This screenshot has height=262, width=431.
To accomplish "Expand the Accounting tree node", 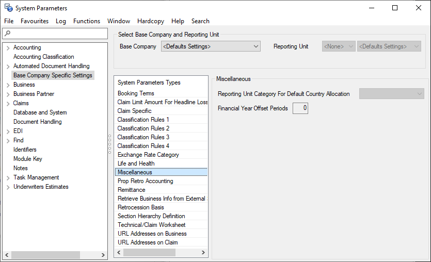I will [x=8, y=48].
